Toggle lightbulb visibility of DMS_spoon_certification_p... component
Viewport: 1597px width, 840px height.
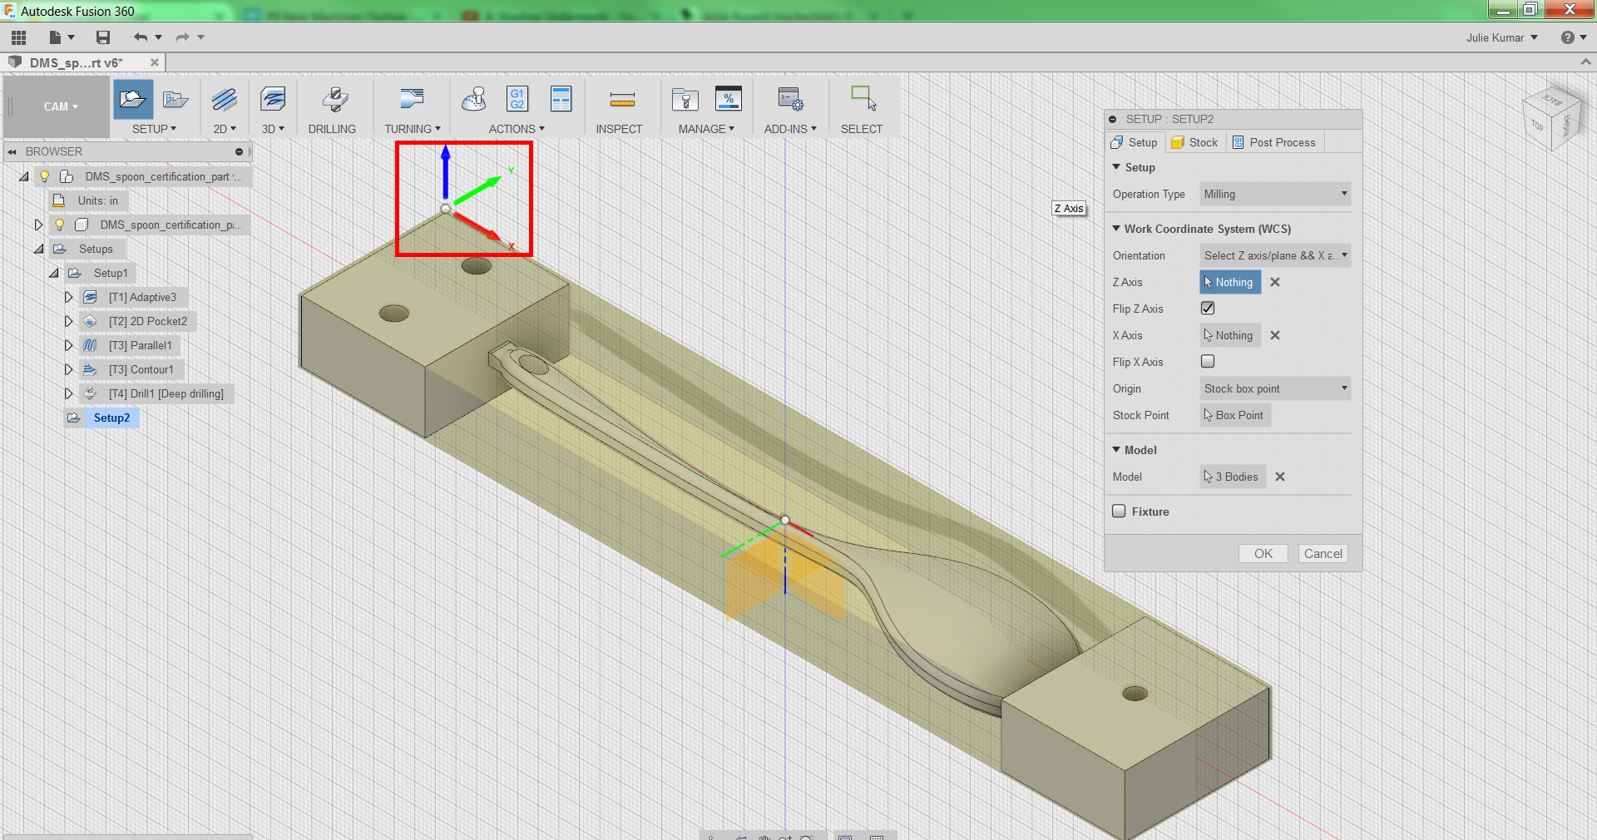point(60,225)
